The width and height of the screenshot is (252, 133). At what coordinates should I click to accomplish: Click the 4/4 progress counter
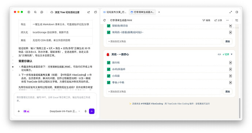[x=219, y=54]
